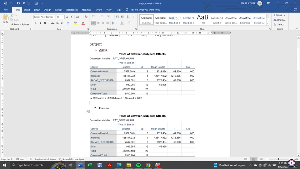Apply the No Spacing style

(161, 19)
